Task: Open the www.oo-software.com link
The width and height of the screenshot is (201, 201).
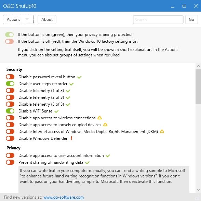Action: (64, 197)
